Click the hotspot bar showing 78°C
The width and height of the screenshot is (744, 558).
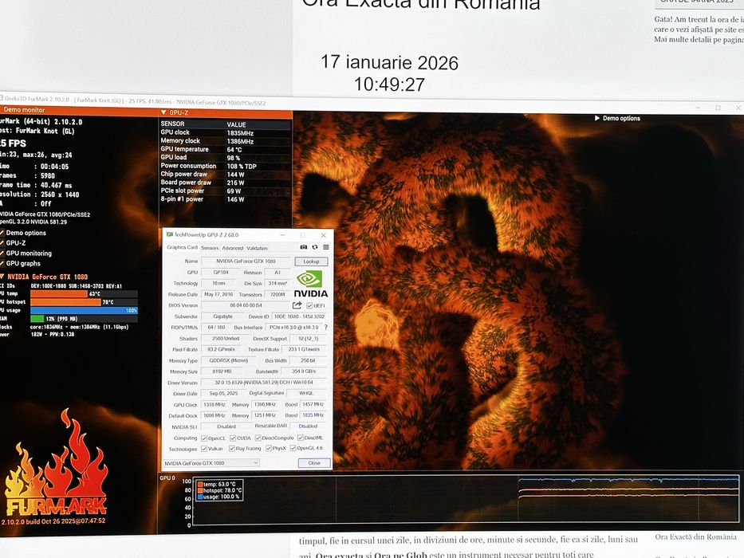click(84, 302)
